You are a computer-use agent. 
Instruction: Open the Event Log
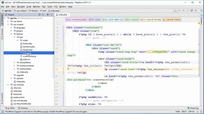click(193, 108)
